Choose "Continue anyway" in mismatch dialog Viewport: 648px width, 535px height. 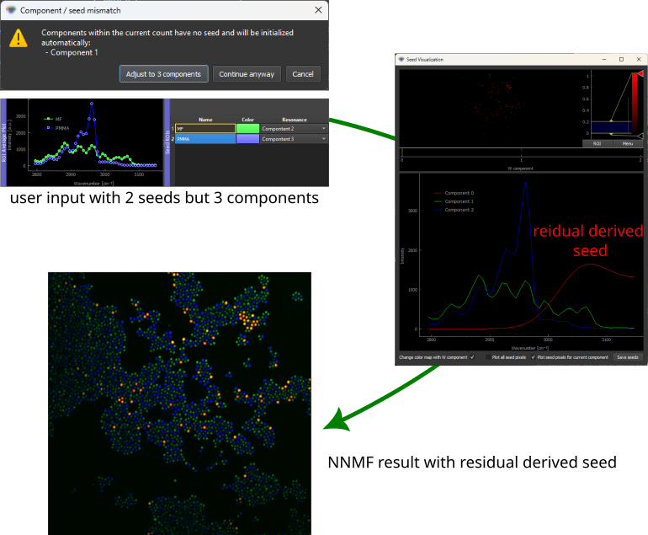[x=247, y=74]
